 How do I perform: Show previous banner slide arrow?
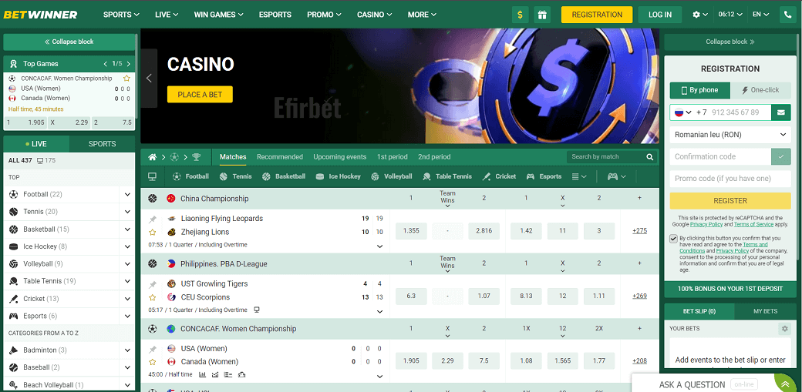[150, 79]
